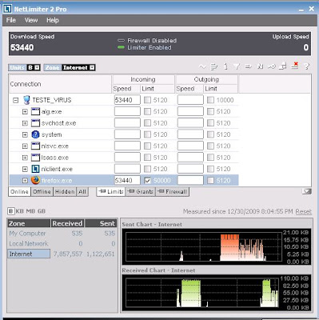Screen dimensions: 319x320
Task: Switch to the Grants tab
Action: pyautogui.click(x=140, y=191)
